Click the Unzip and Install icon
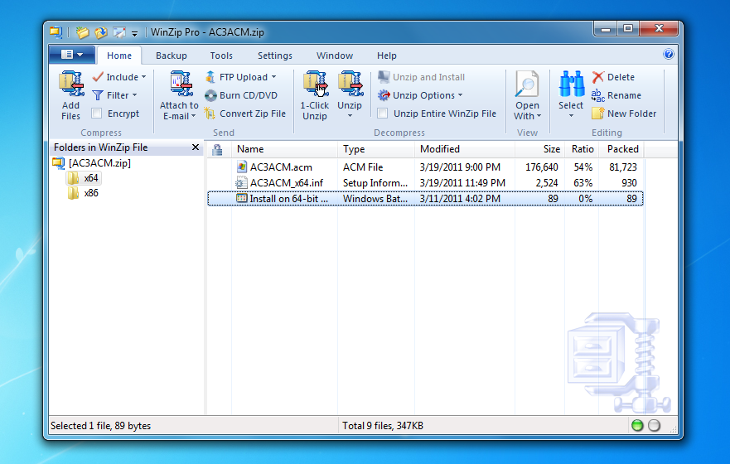 (384, 77)
